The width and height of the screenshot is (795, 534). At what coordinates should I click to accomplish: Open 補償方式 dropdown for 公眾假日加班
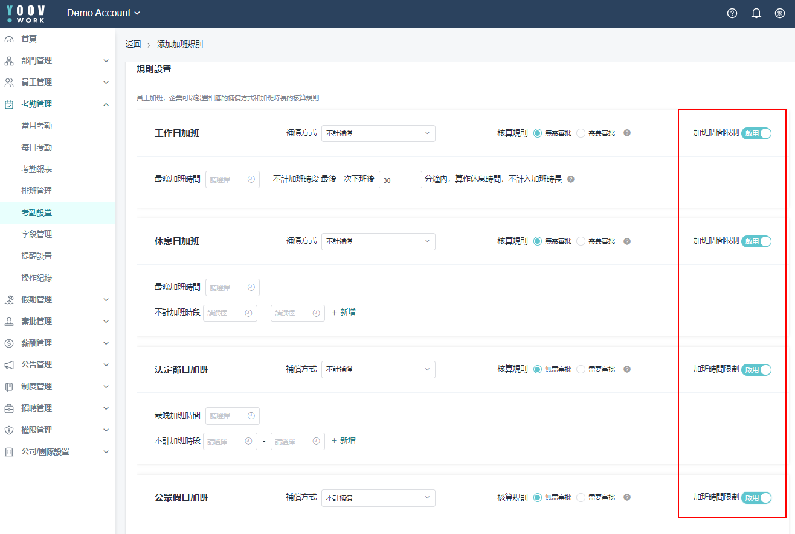(378, 498)
